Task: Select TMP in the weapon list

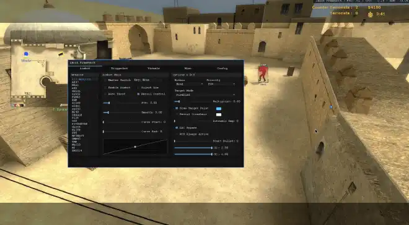Action: [x=74, y=142]
